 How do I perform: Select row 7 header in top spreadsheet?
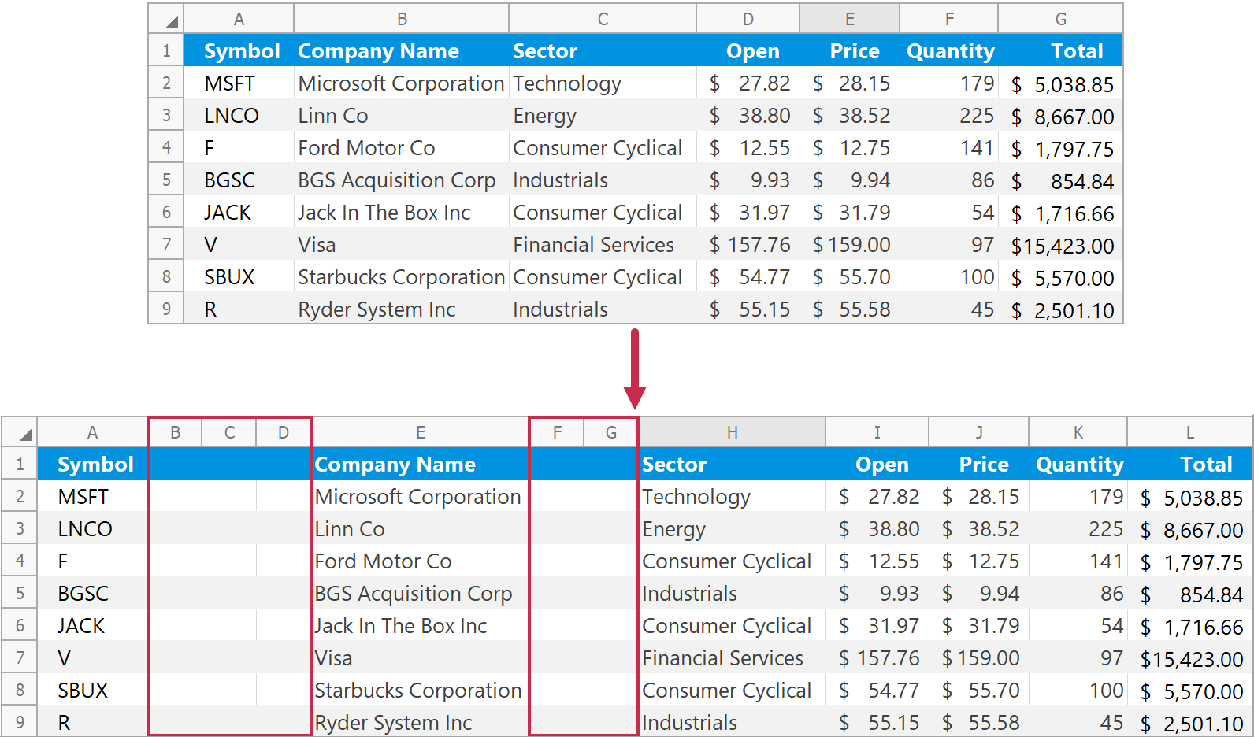coord(166,245)
